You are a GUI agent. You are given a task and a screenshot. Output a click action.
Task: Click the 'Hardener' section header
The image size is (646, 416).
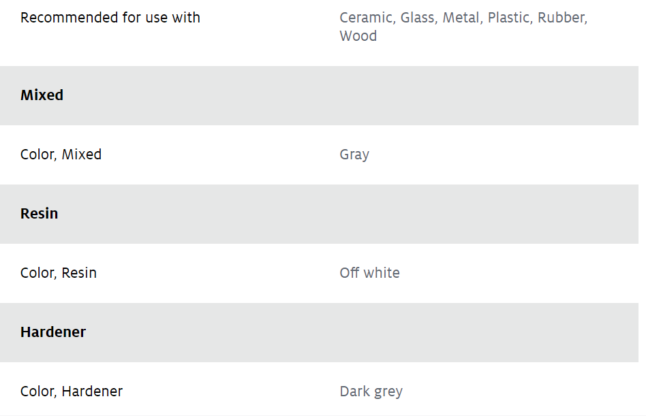(x=53, y=332)
